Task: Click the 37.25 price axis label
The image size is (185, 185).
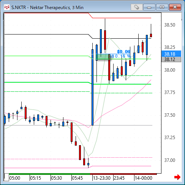Action: pyautogui.click(x=170, y=138)
